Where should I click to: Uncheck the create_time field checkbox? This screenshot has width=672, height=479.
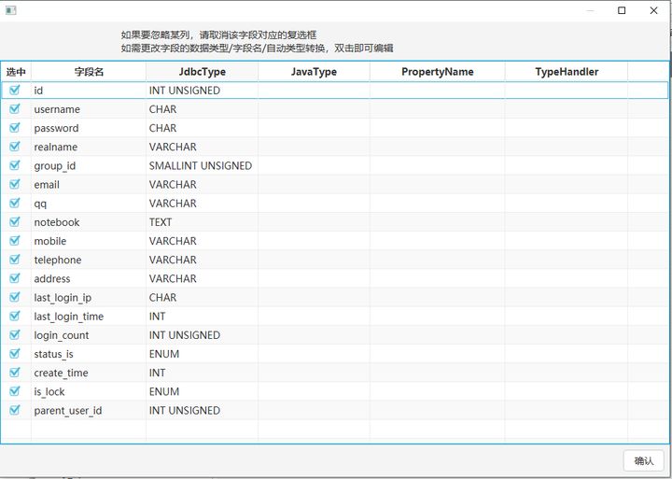click(x=15, y=373)
